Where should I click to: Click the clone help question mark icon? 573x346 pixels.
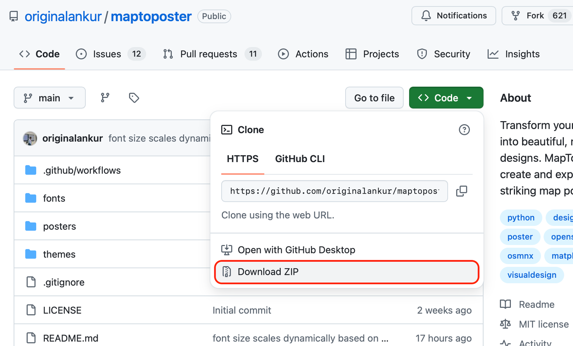tap(464, 130)
